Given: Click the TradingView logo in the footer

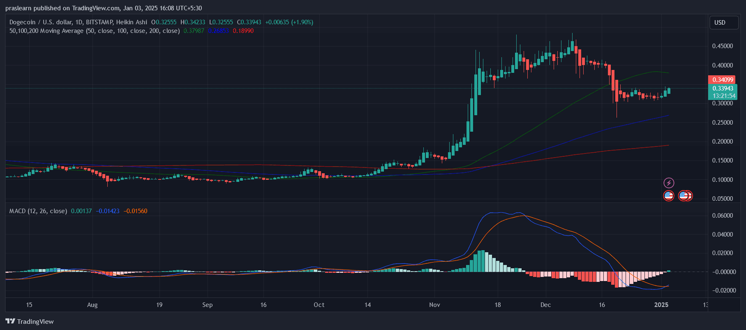Looking at the screenshot, I should [x=30, y=321].
